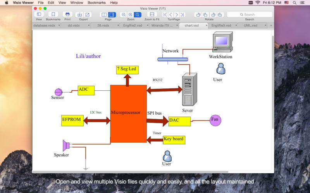Image resolution: width=310 pixels, height=193 pixels.
Task: Click the zoom in magnifier icon
Action: (x=131, y=15)
